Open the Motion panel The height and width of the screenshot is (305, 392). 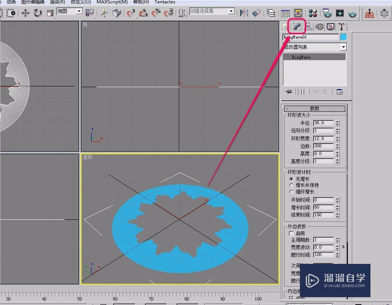pos(319,26)
